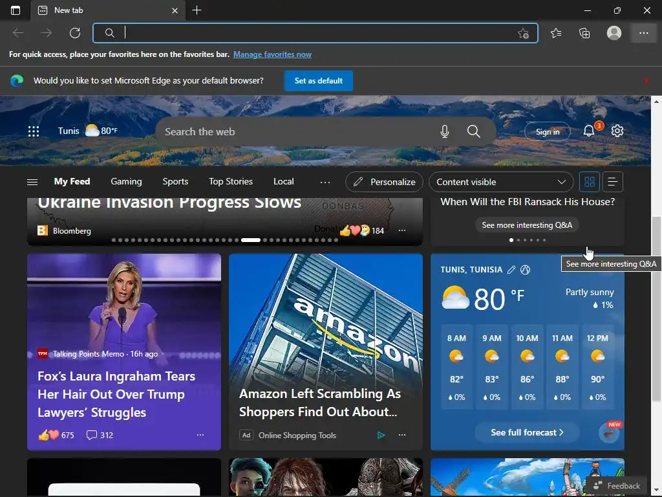Viewport: 662px width, 497px height.
Task: Click the active carousel indicator on headline
Action: click(250, 240)
